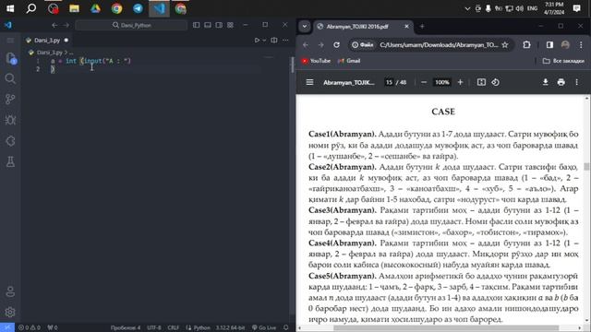Open the YouTube bookmark
Image resolution: width=591 pixels, height=332 pixels.
pyautogui.click(x=316, y=61)
